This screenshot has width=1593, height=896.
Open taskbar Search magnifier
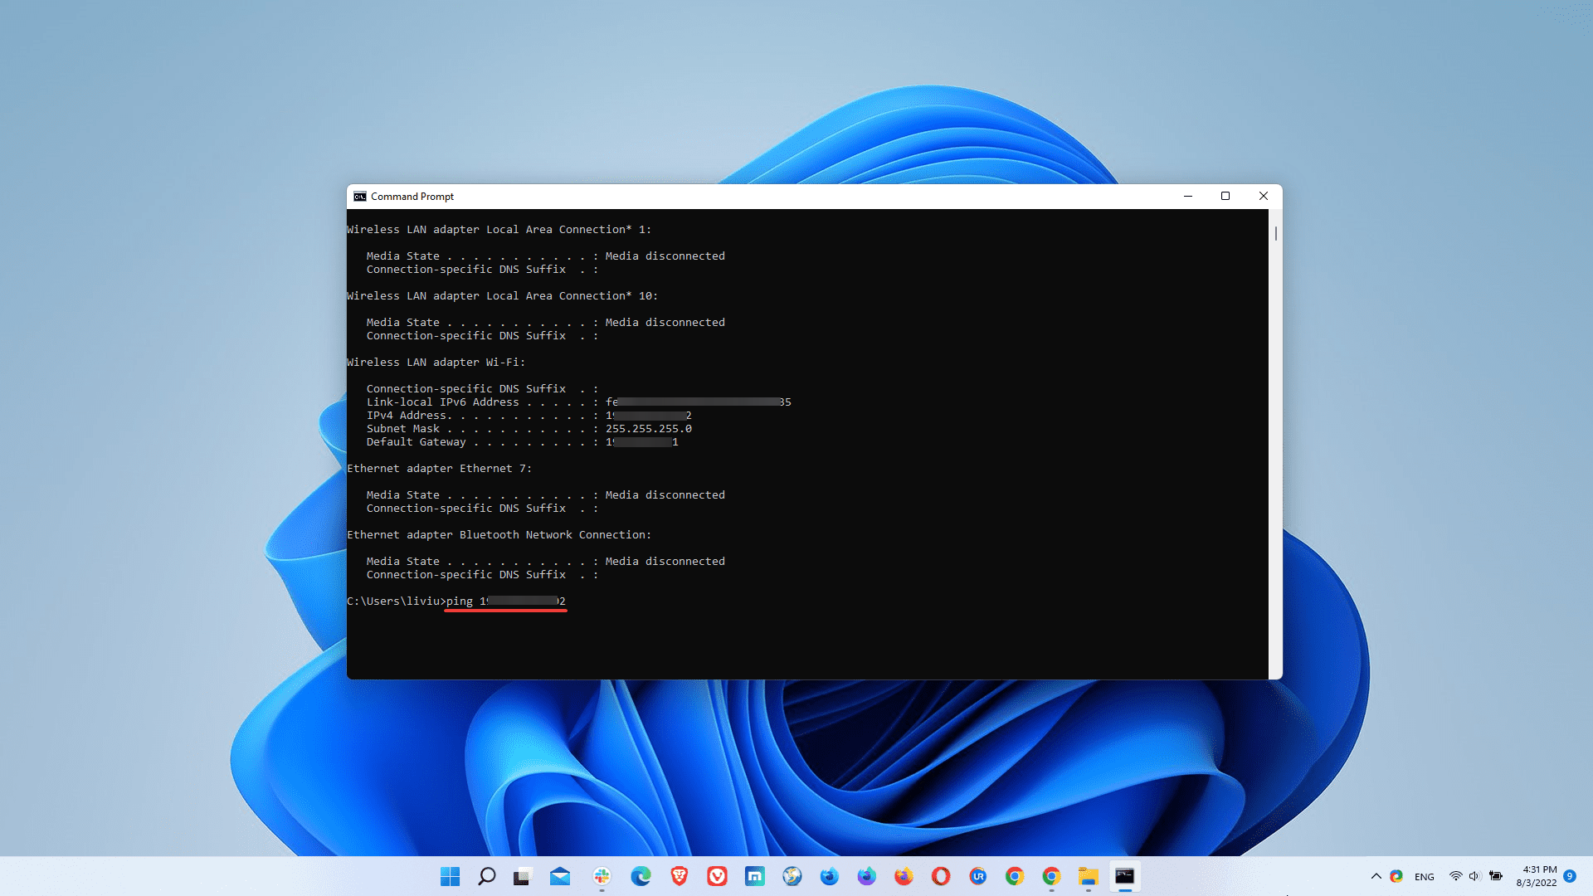[x=487, y=876]
